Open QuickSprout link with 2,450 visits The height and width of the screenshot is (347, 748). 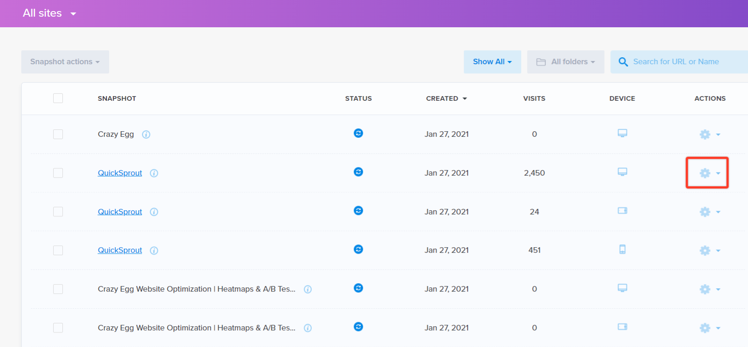(x=120, y=173)
